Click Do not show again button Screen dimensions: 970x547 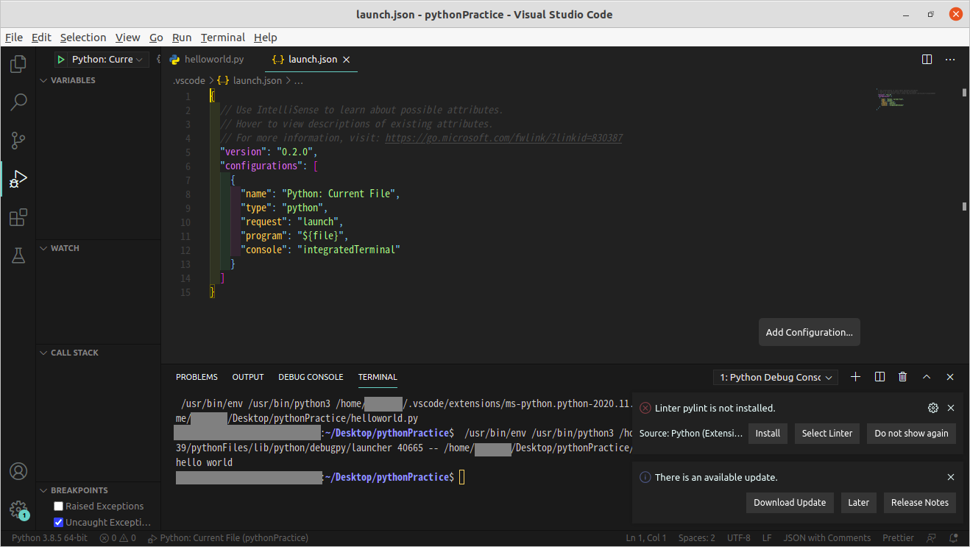(911, 434)
